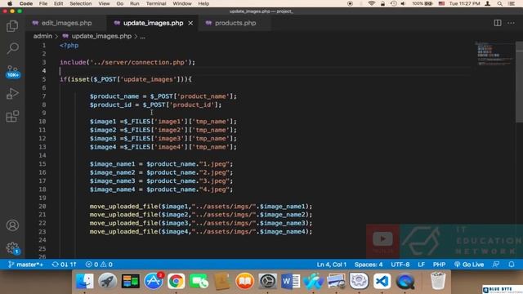
Task: Open feedback icon in status bar
Action: point(496,265)
